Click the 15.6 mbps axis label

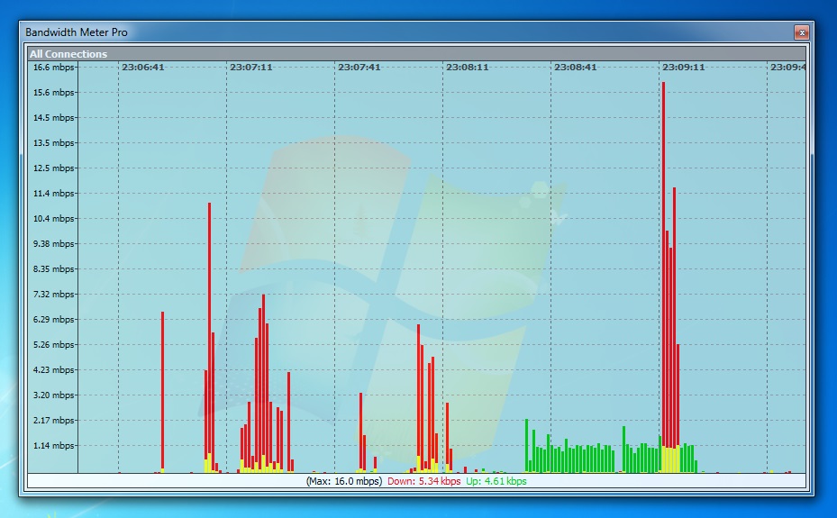(53, 92)
